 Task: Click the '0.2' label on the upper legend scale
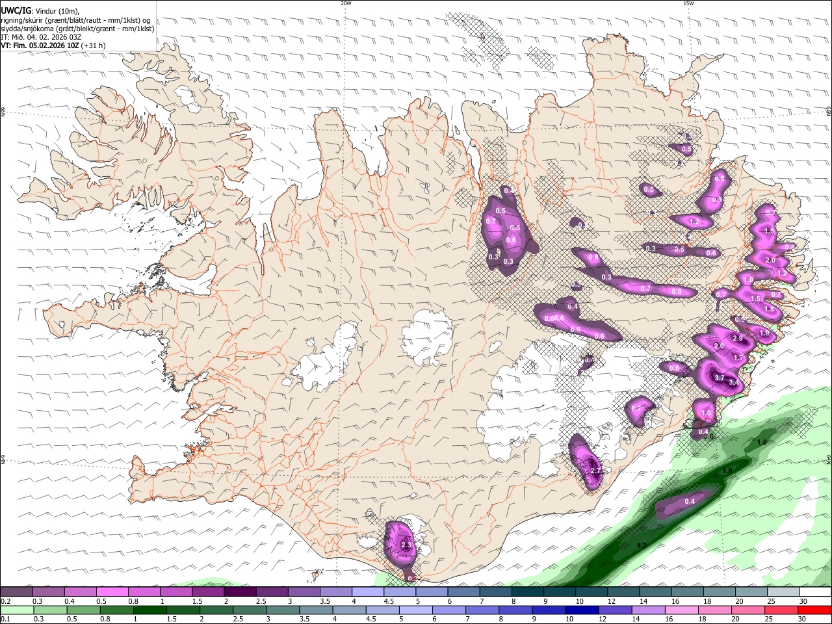[6, 601]
